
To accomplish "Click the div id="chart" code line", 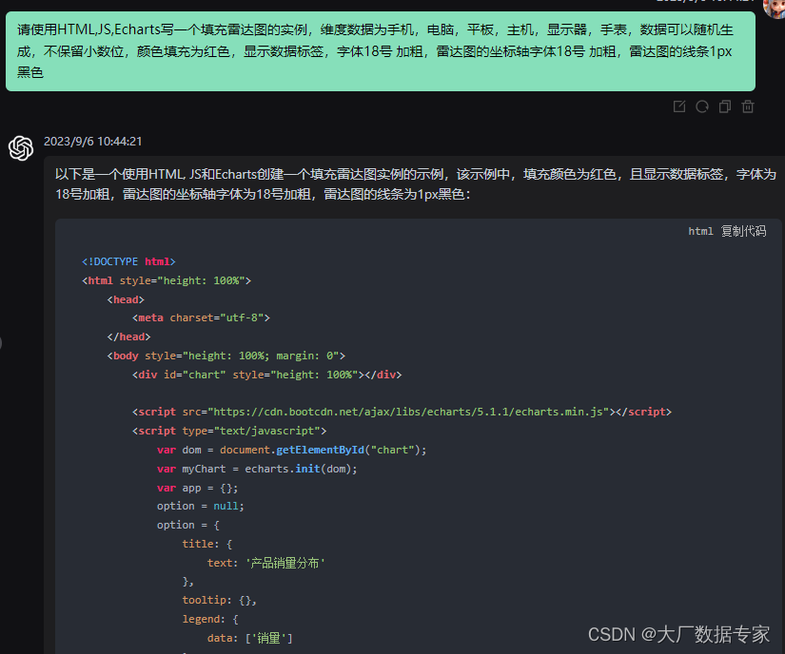I will [x=266, y=375].
